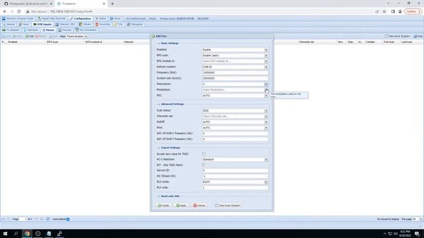Click the PLS code input field

tap(235, 188)
